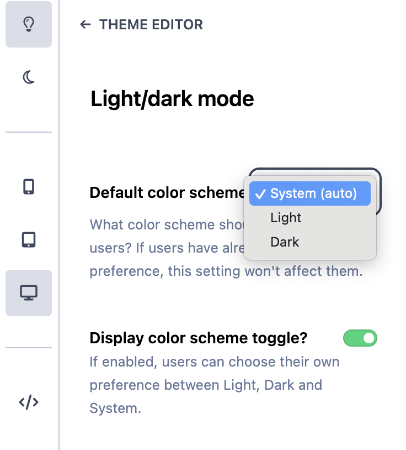Click the checkmark beside System (auto)

pyautogui.click(x=260, y=193)
